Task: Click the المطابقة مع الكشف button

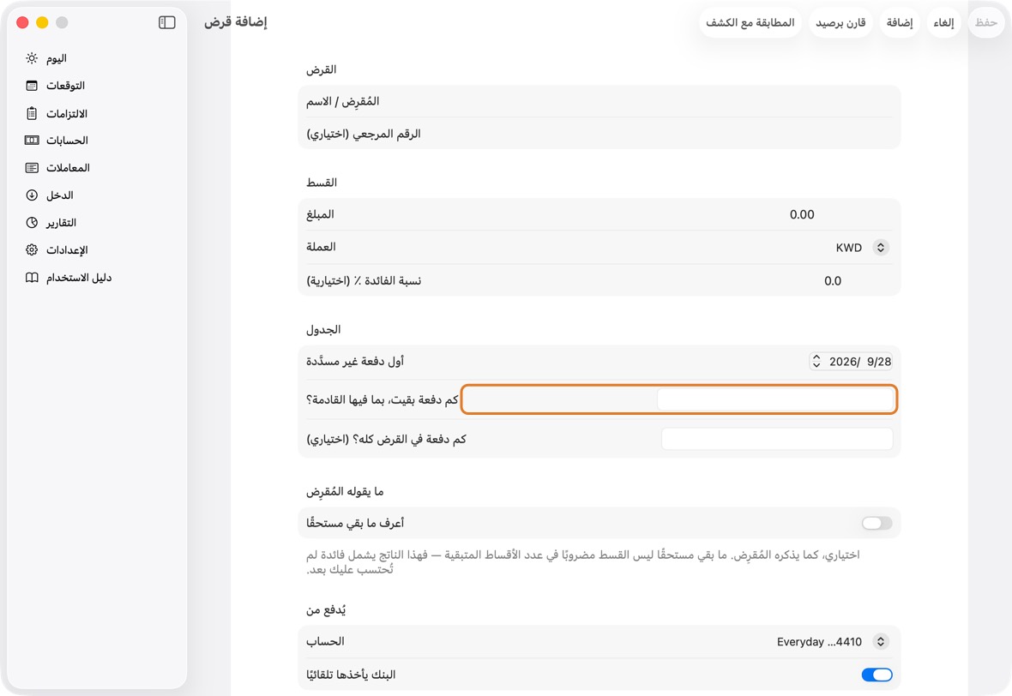Action: (x=750, y=22)
